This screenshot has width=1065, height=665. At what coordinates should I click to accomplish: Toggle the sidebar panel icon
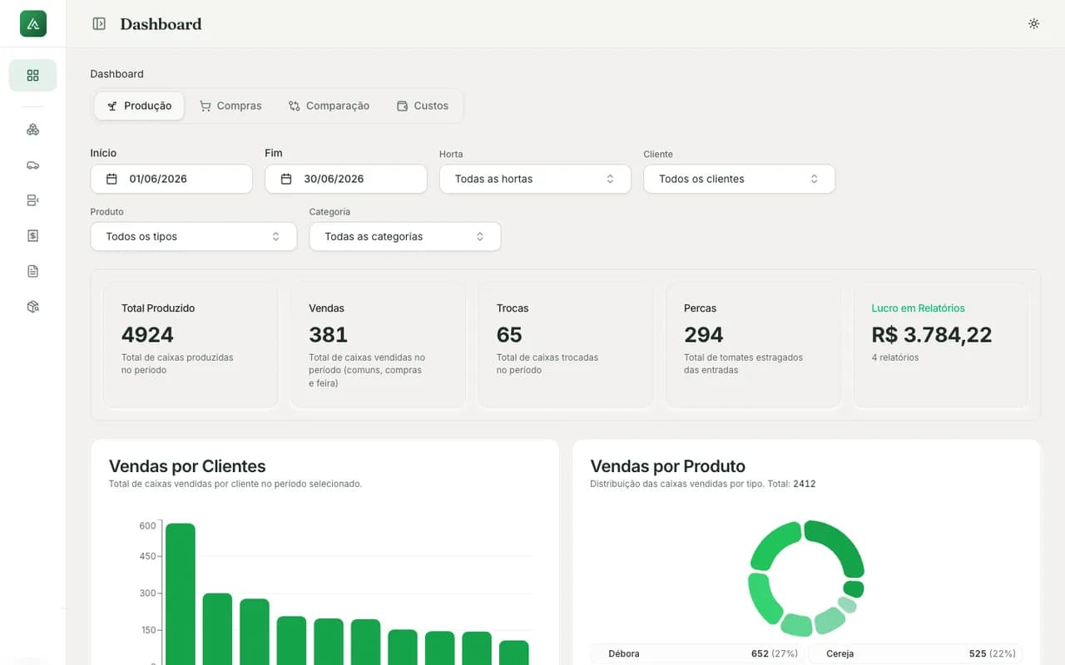(x=99, y=24)
